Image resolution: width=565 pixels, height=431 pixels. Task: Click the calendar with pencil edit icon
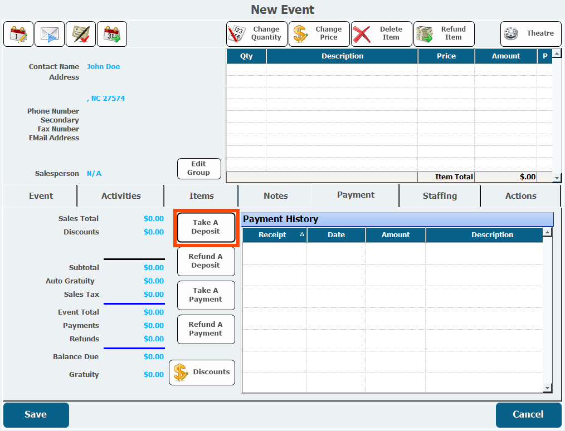[x=18, y=34]
